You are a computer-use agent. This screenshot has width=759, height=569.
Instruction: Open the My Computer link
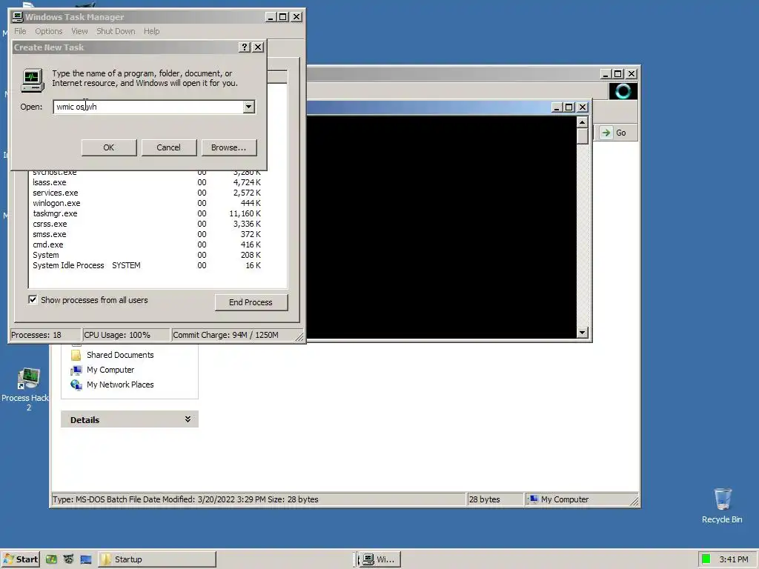click(110, 370)
